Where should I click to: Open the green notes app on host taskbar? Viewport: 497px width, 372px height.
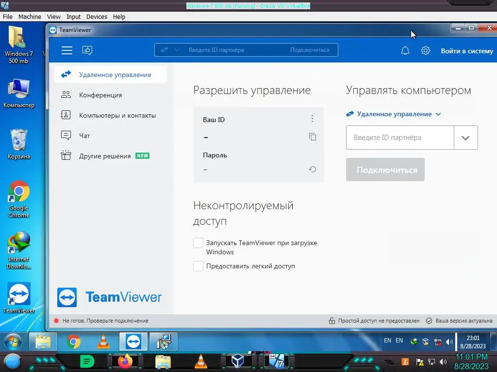[x=87, y=361]
